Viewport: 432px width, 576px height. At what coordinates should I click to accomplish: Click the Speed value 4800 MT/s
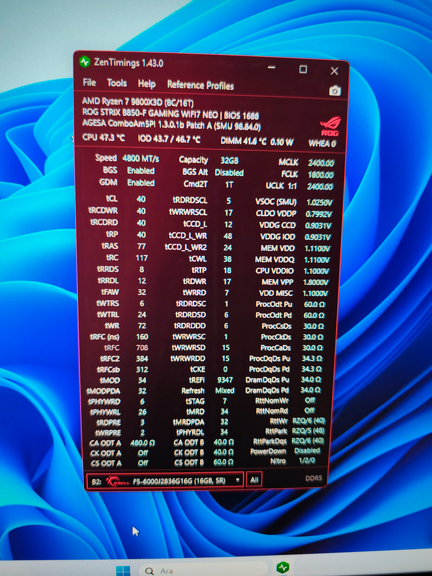(141, 159)
